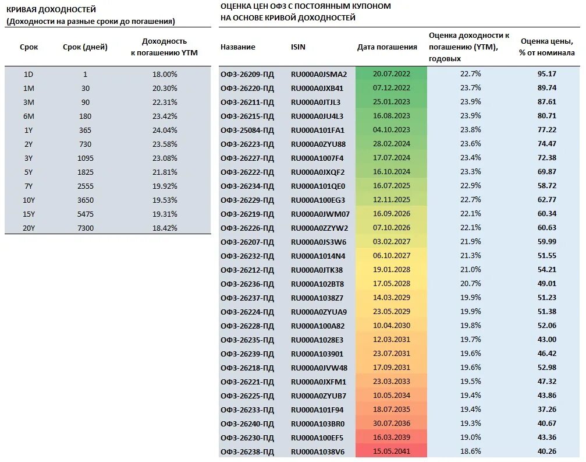Select ISIN cell RU000A1038V6
586x462 pixels.
[x=317, y=452]
